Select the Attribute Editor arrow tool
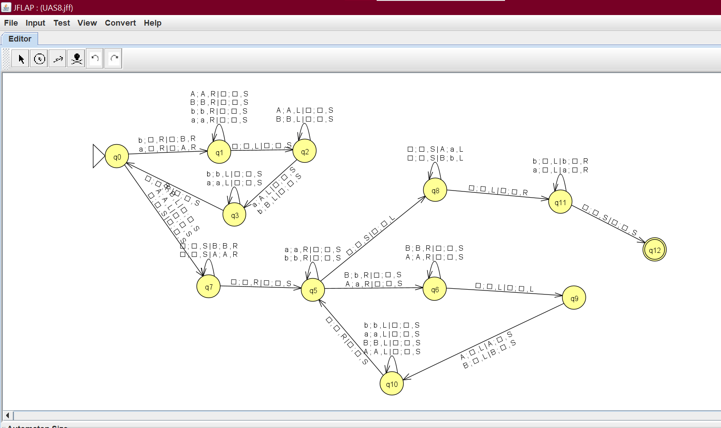This screenshot has width=721, height=428. [21, 59]
